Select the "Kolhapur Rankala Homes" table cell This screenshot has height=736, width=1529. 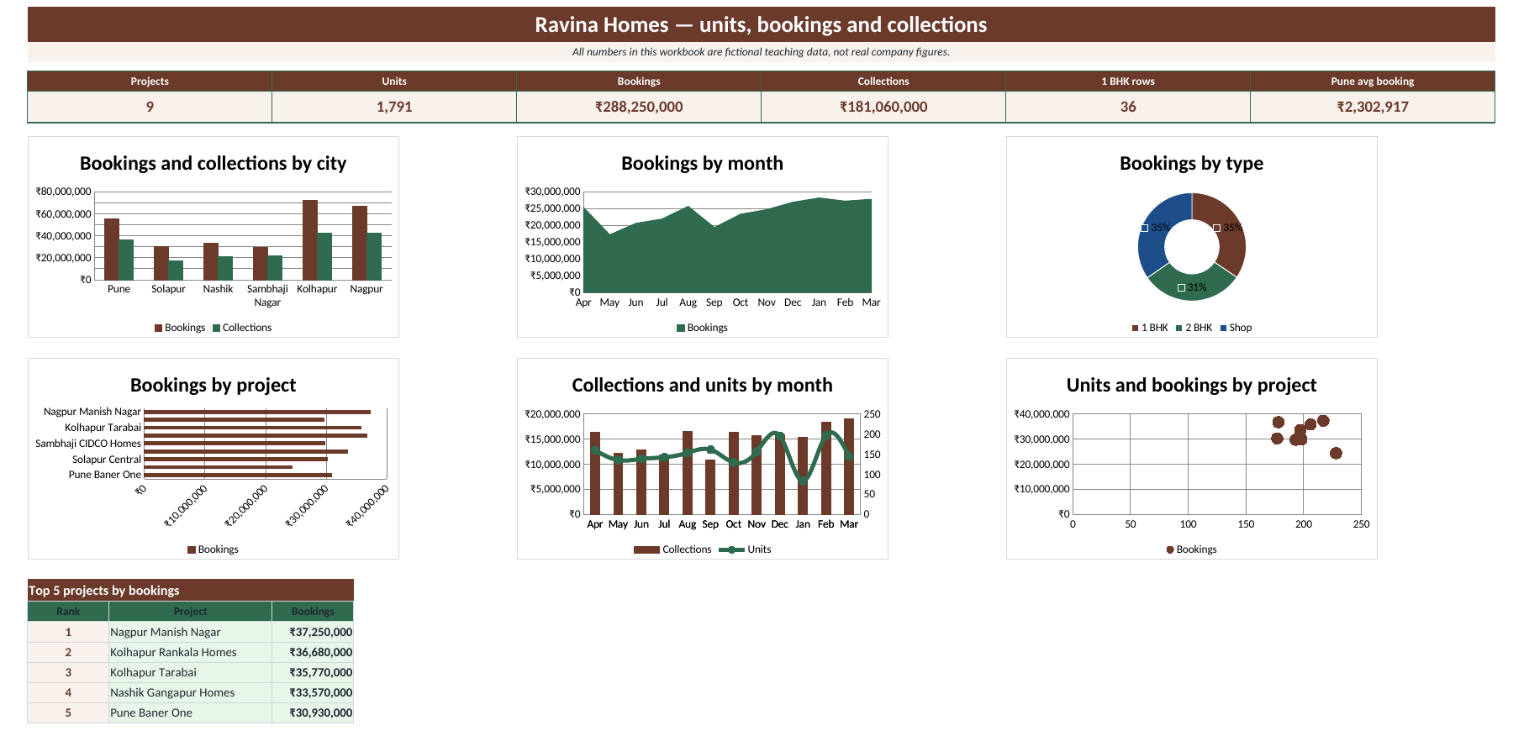click(x=191, y=652)
